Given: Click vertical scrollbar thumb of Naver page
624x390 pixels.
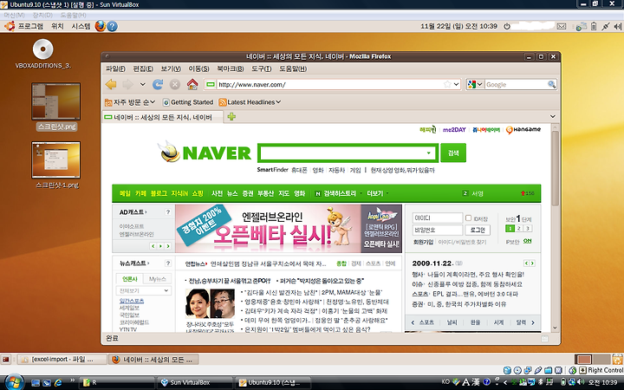Looking at the screenshot, I should pyautogui.click(x=556, y=168).
